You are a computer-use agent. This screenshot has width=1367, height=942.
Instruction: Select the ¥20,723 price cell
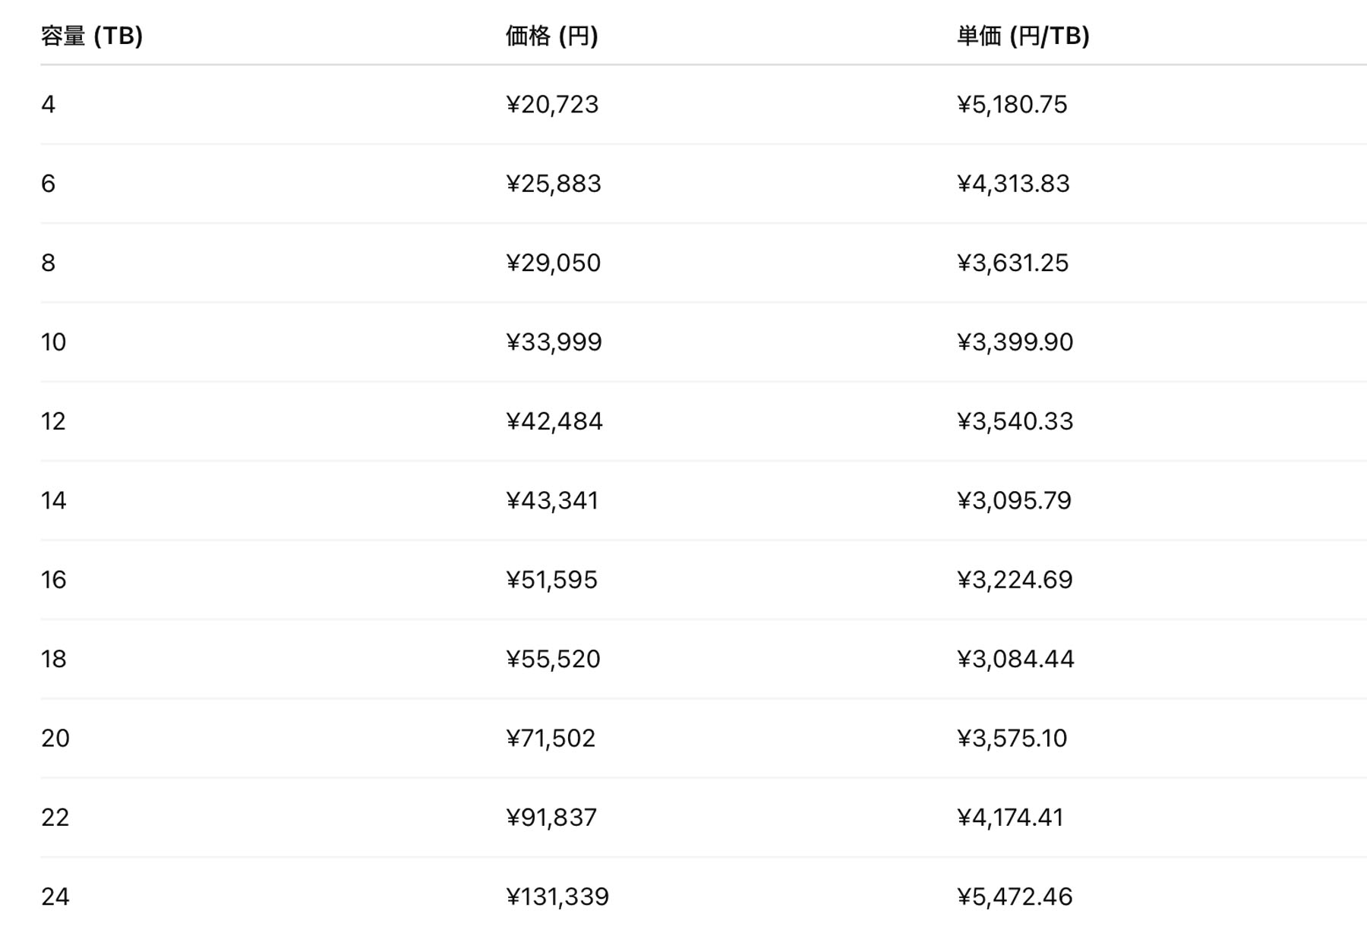[x=552, y=104]
